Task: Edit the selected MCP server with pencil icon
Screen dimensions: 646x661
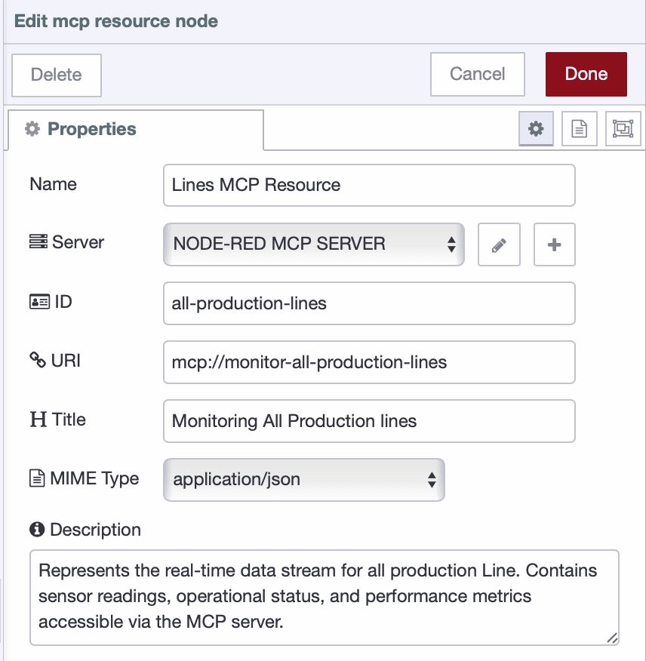Action: tap(499, 244)
